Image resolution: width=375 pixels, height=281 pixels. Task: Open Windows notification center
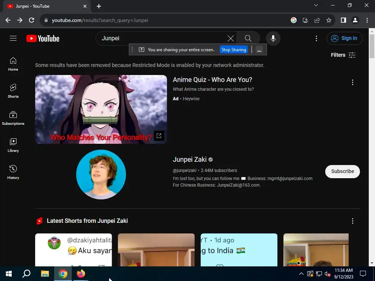pos(363,274)
